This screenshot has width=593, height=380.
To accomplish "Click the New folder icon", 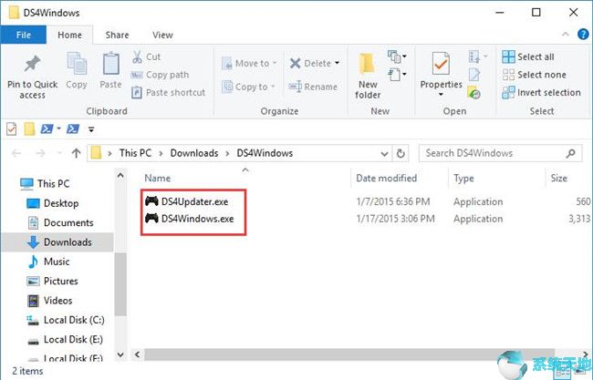I will 368,67.
